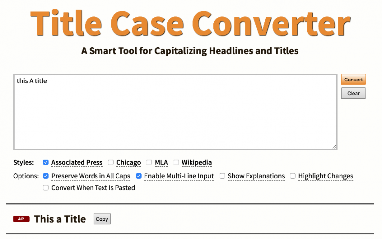
Task: Click 'Enable Multi-Line Input' label text
Action: (x=179, y=176)
